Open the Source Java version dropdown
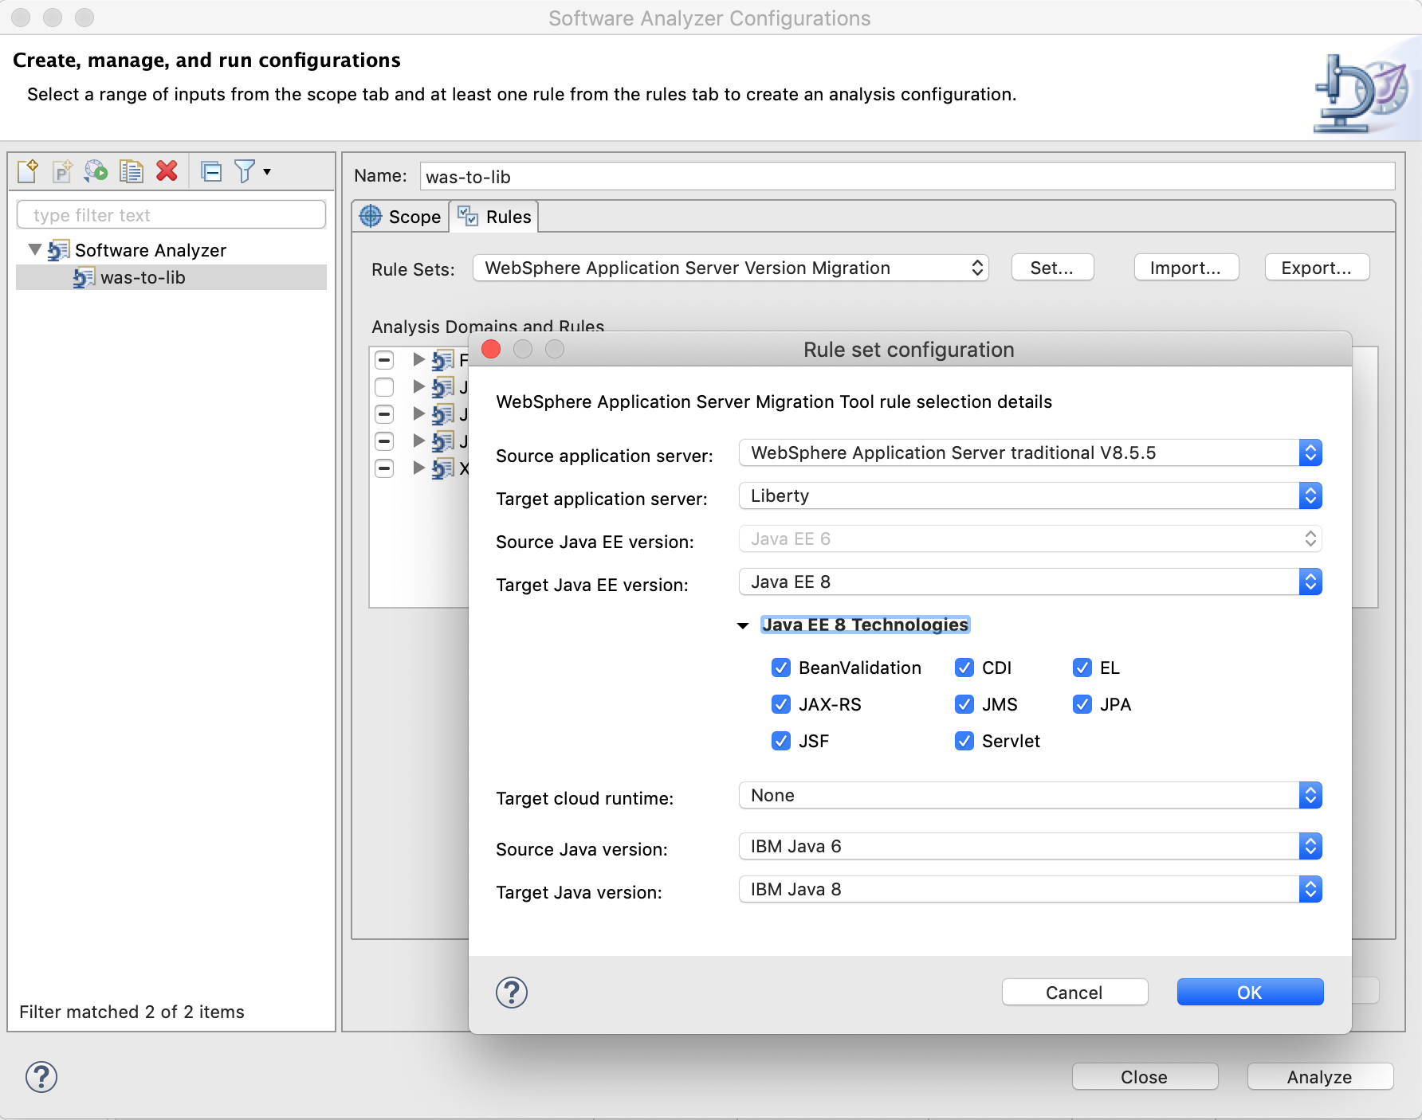Screen dimensions: 1422x1120 pos(1030,846)
